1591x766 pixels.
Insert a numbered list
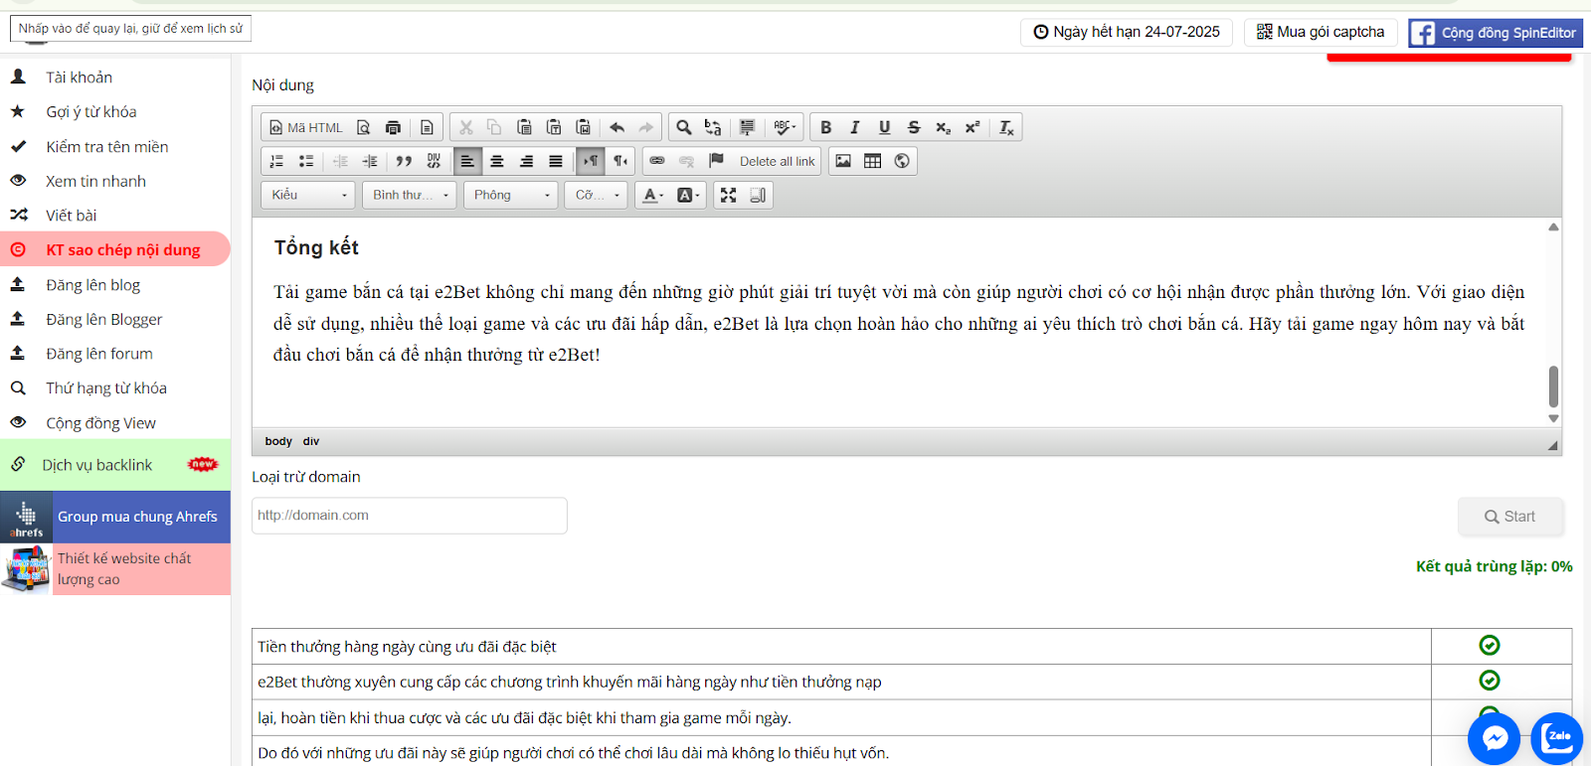pos(276,161)
